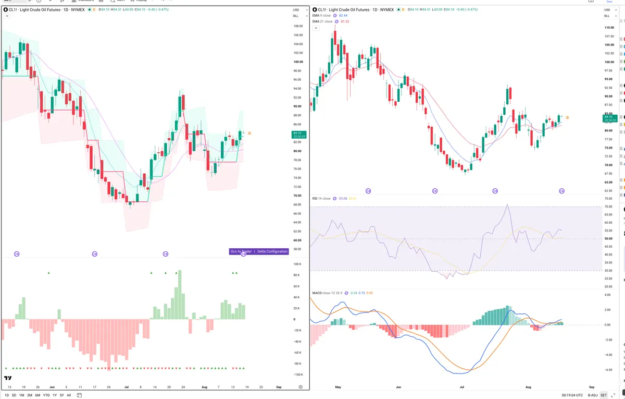Select the All time range
Image resolution: width=625 pixels, height=399 pixels.
coord(69,395)
